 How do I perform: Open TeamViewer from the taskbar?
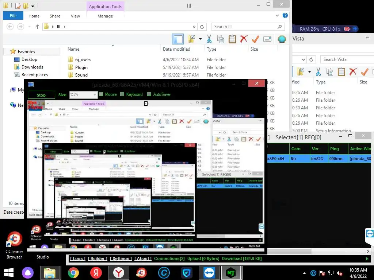point(209,273)
